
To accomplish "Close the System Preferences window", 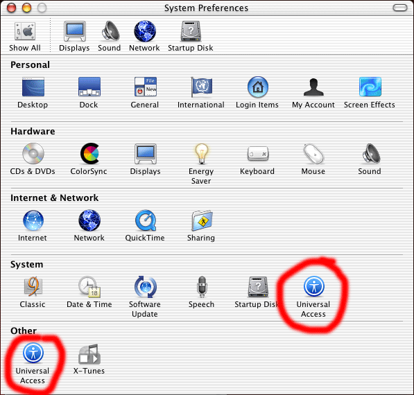I will (11, 8).
